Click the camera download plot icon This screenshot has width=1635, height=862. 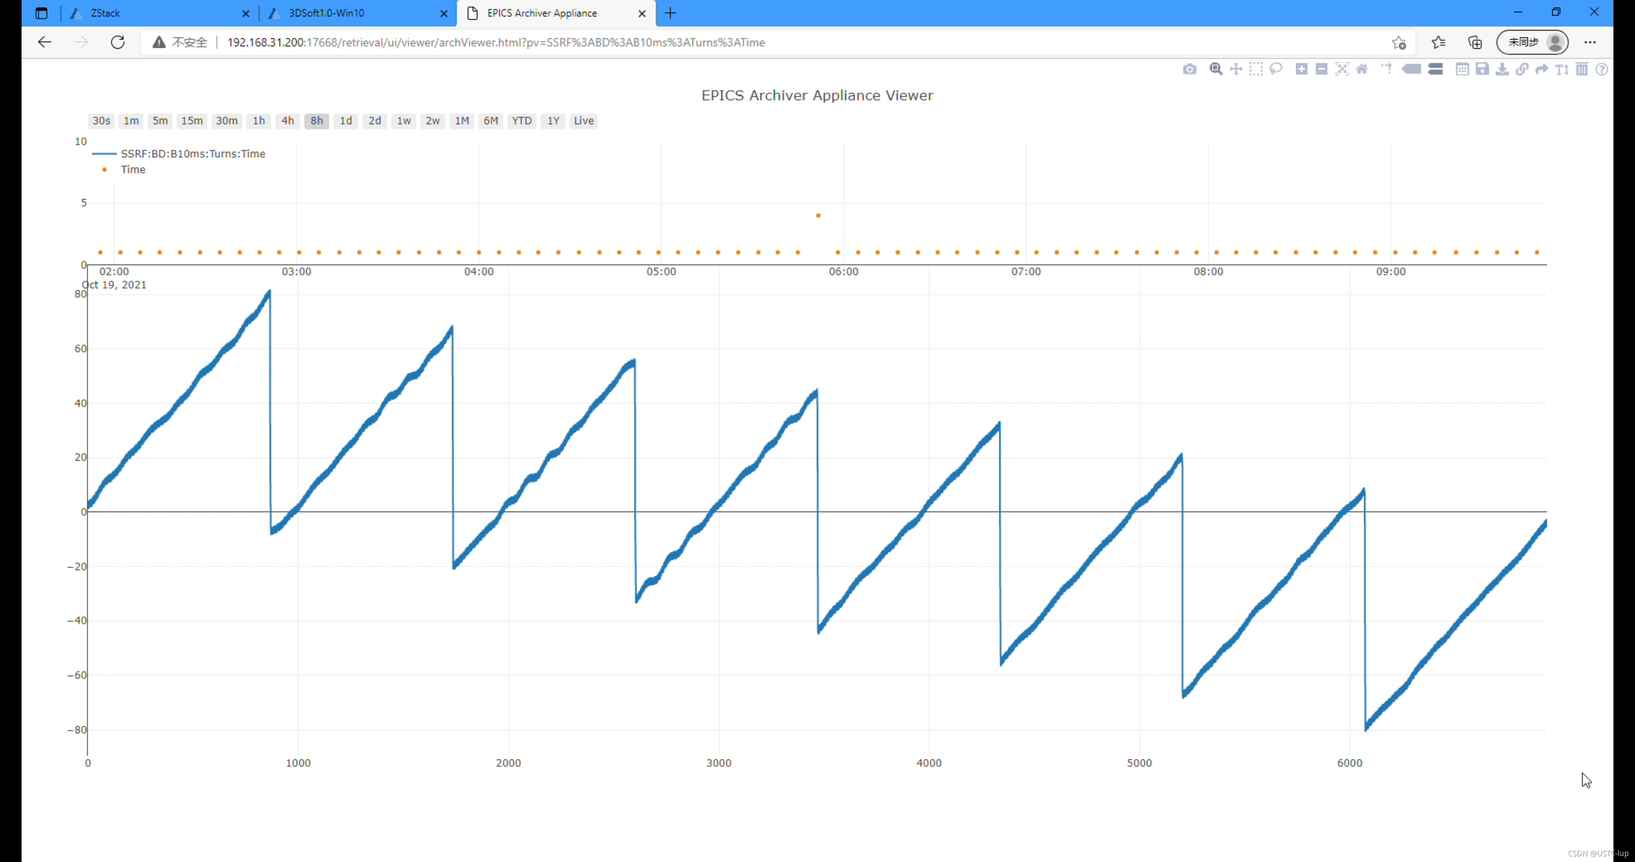[1190, 69]
